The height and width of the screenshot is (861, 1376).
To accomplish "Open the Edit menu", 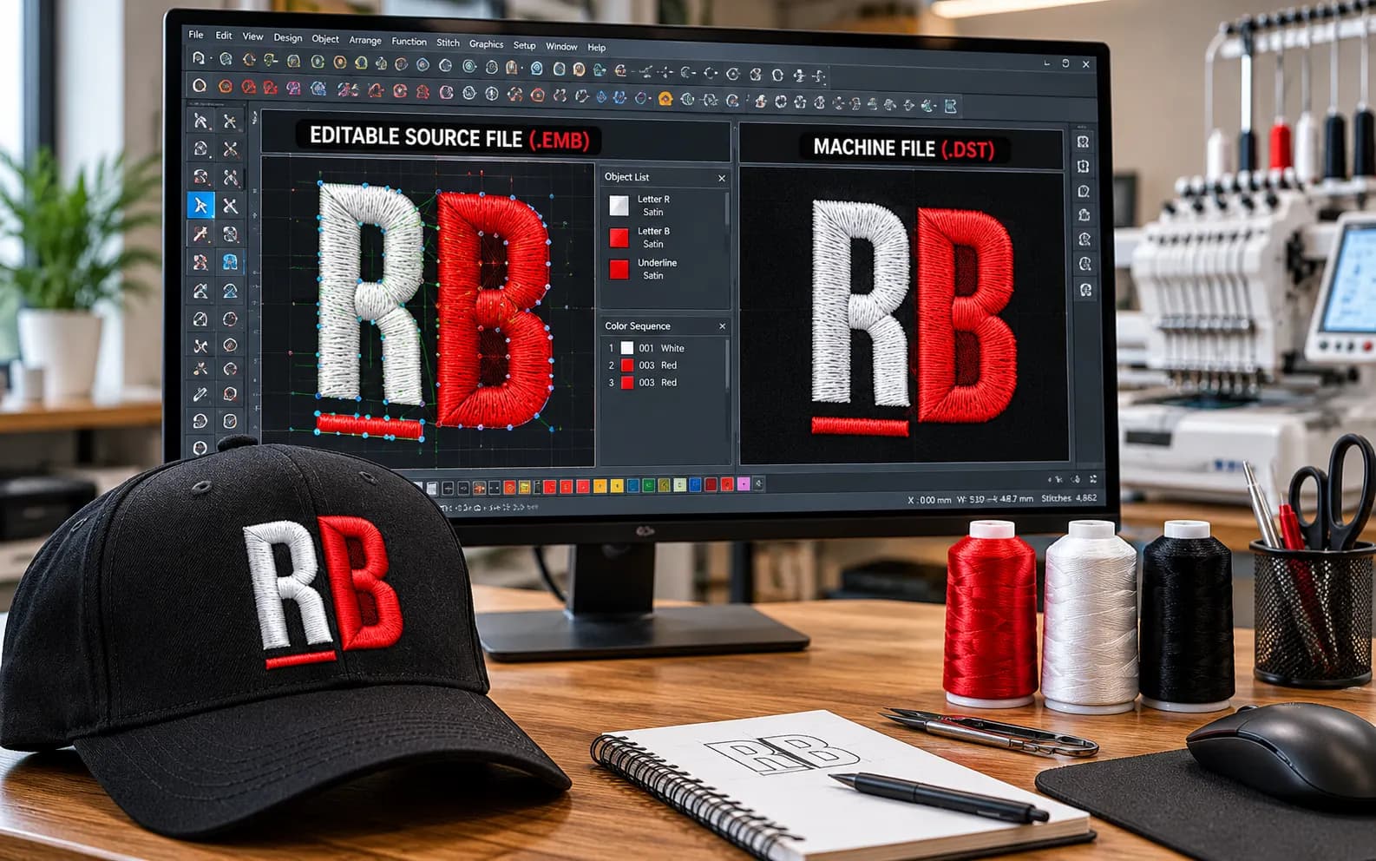I will tap(224, 36).
